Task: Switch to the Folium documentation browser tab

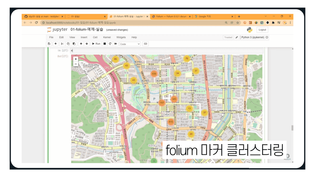Action: pyautogui.click(x=171, y=16)
